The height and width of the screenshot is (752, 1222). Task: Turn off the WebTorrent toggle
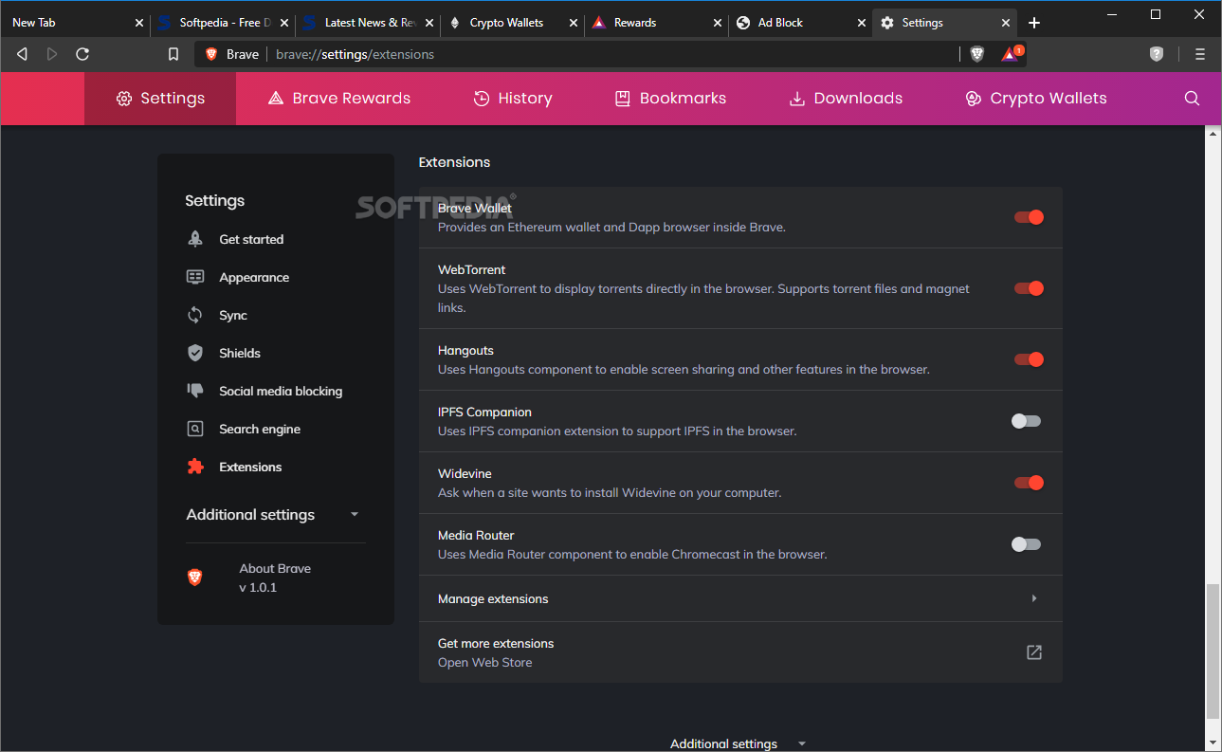pyautogui.click(x=1029, y=288)
